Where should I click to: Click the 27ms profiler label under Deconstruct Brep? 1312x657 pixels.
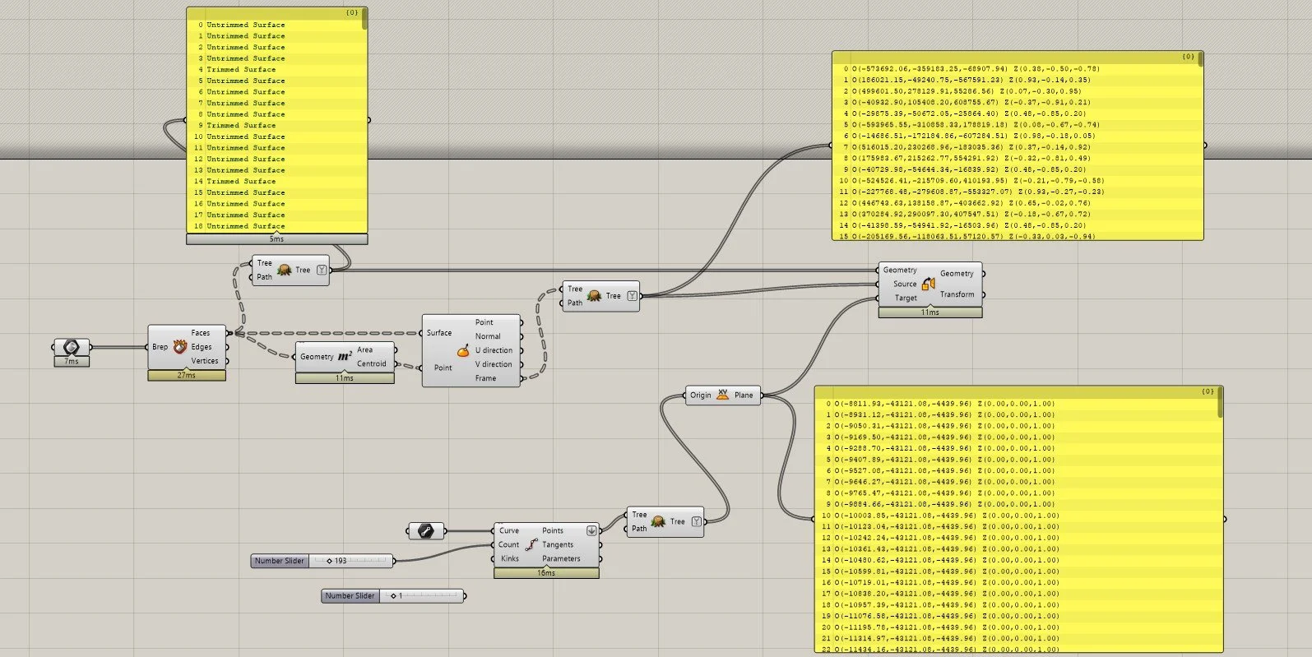187,376
